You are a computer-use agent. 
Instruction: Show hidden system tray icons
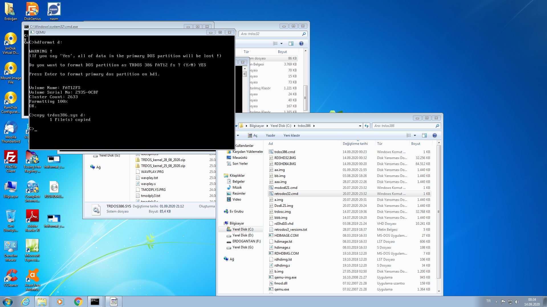(496, 302)
